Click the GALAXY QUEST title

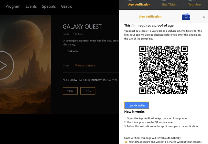pyautogui.click(x=82, y=27)
